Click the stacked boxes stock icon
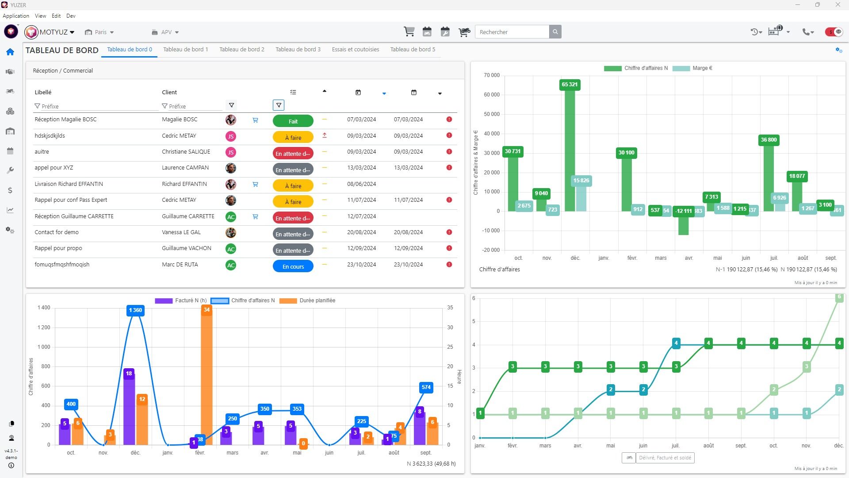The width and height of the screenshot is (849, 478). point(10,111)
